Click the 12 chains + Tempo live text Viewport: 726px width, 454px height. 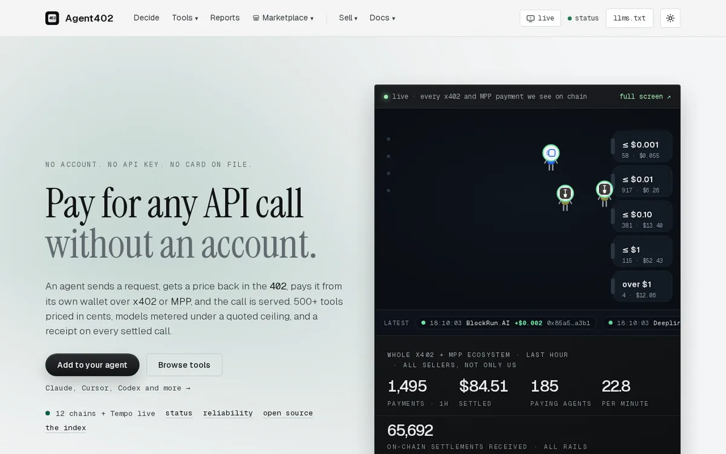click(105, 413)
